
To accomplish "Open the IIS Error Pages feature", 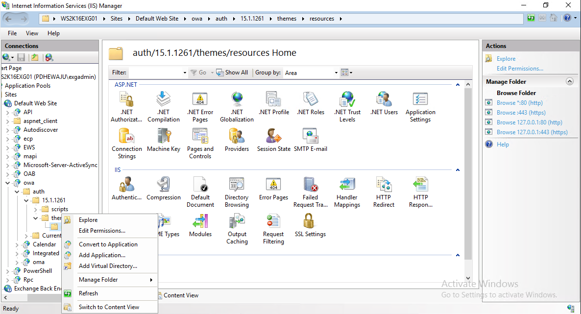I will coord(273,189).
